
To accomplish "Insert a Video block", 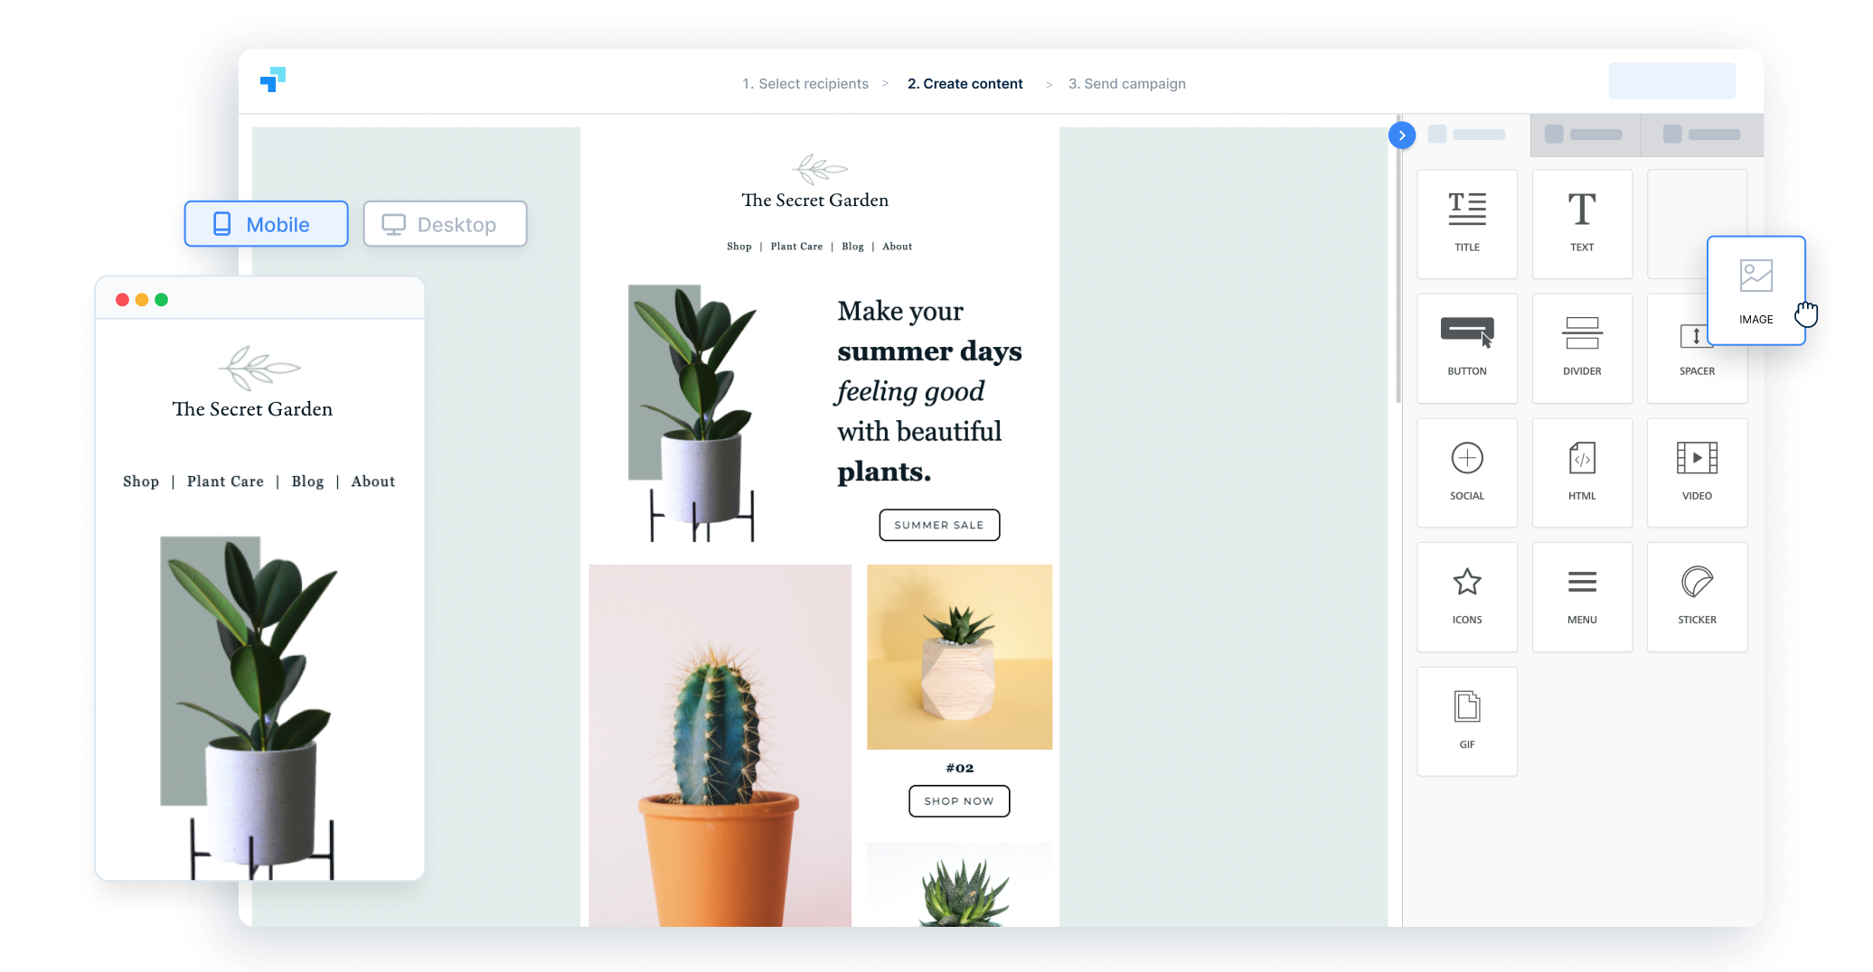I will pos(1697,472).
